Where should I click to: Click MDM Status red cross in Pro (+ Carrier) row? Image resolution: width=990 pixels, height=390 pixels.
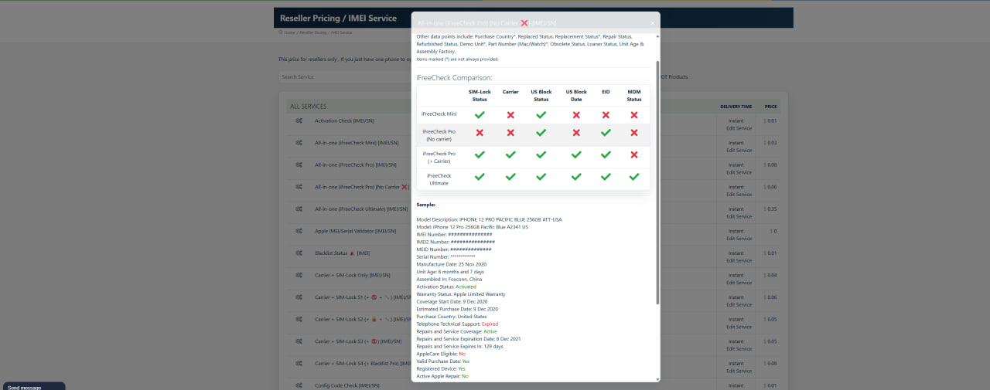coord(634,154)
